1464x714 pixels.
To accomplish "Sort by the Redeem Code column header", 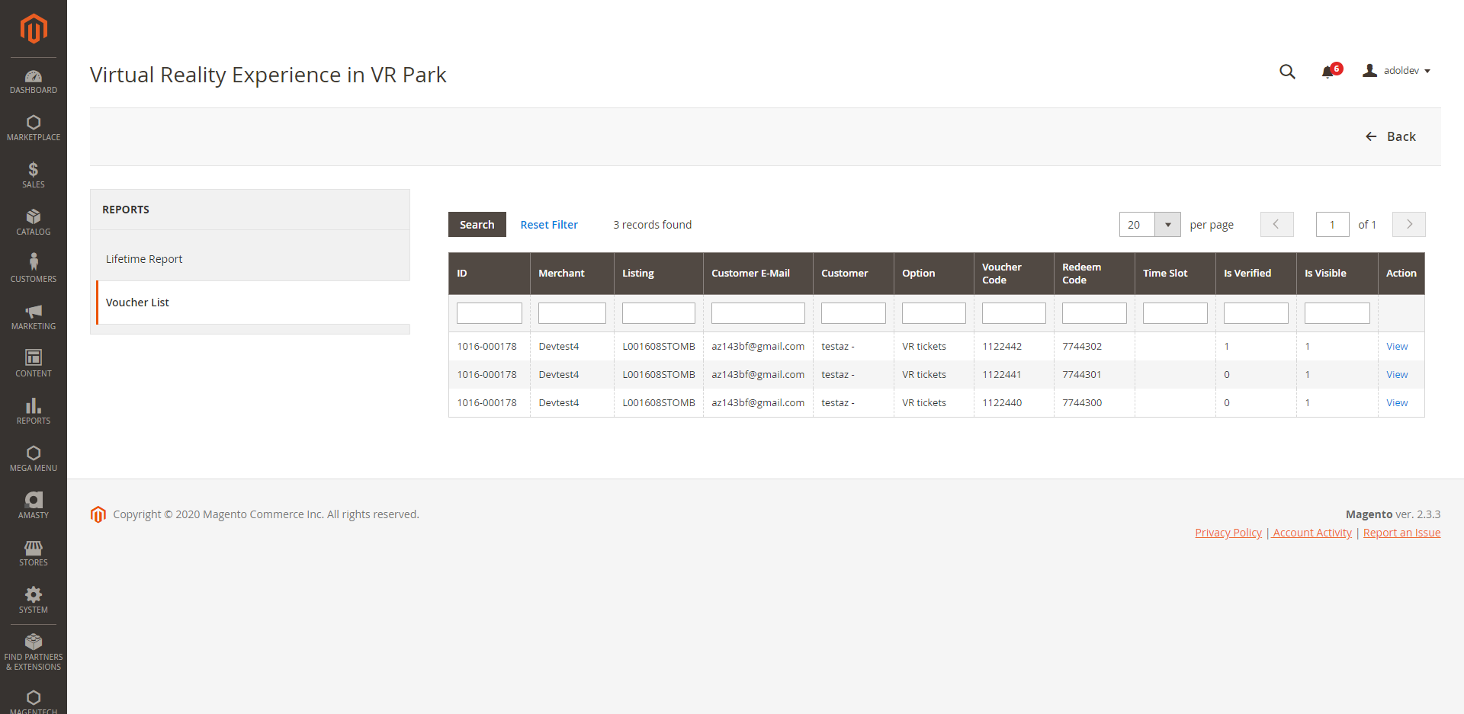I will pos(1094,274).
